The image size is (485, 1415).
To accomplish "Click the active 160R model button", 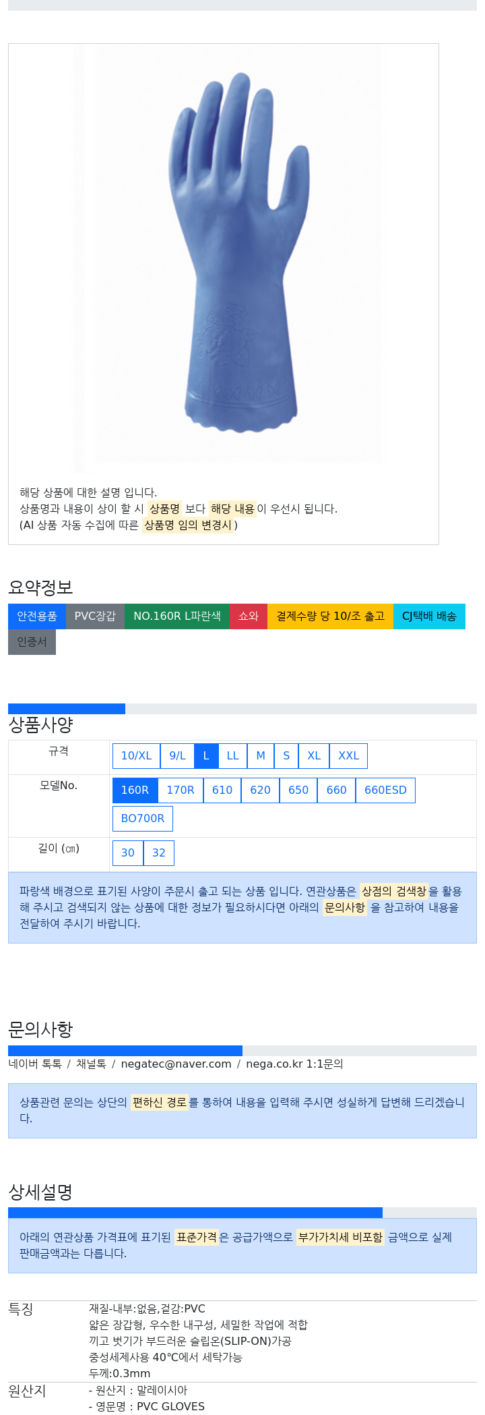I will pyautogui.click(x=135, y=790).
